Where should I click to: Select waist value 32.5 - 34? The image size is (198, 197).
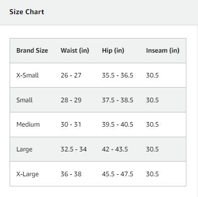[x=74, y=149]
